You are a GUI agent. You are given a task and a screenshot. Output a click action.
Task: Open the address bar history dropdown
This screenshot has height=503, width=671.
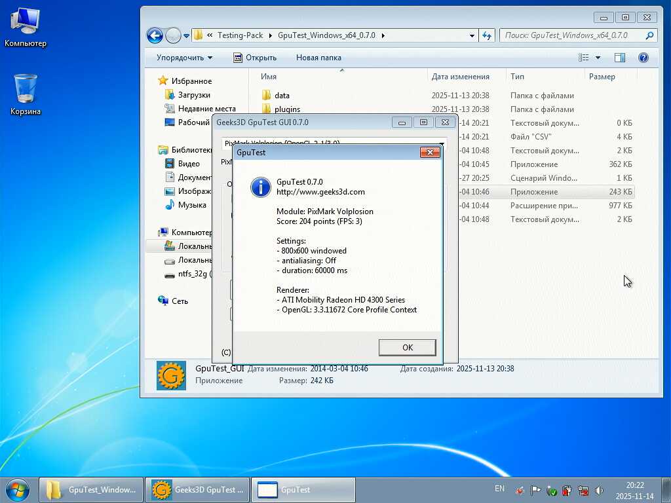(472, 35)
